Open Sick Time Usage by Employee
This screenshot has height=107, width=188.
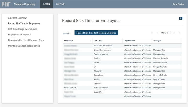tap(23, 29)
